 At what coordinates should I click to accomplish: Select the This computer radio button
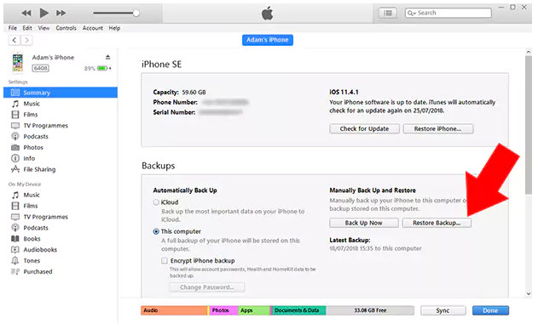[156, 231]
